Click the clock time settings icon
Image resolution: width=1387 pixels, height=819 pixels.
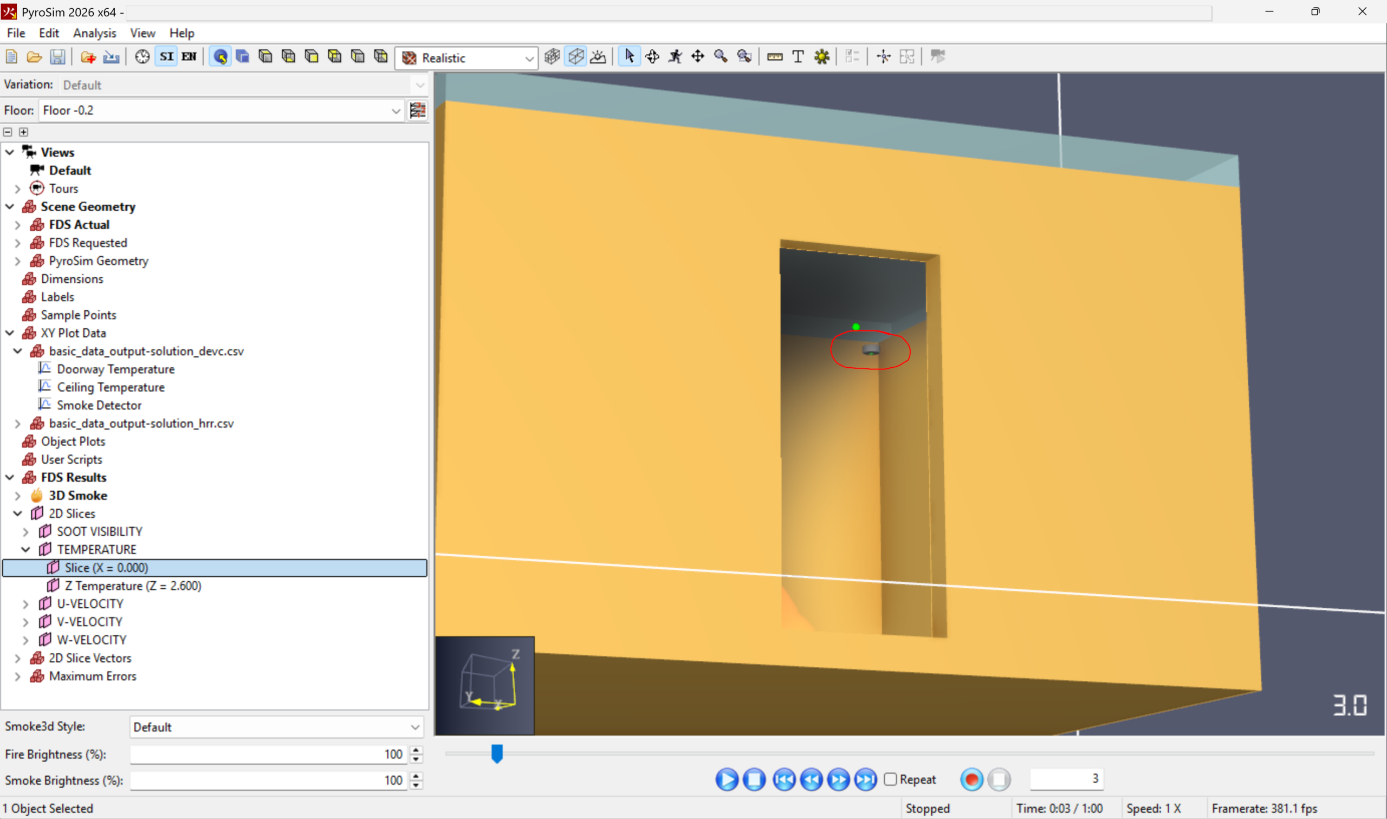[142, 57]
